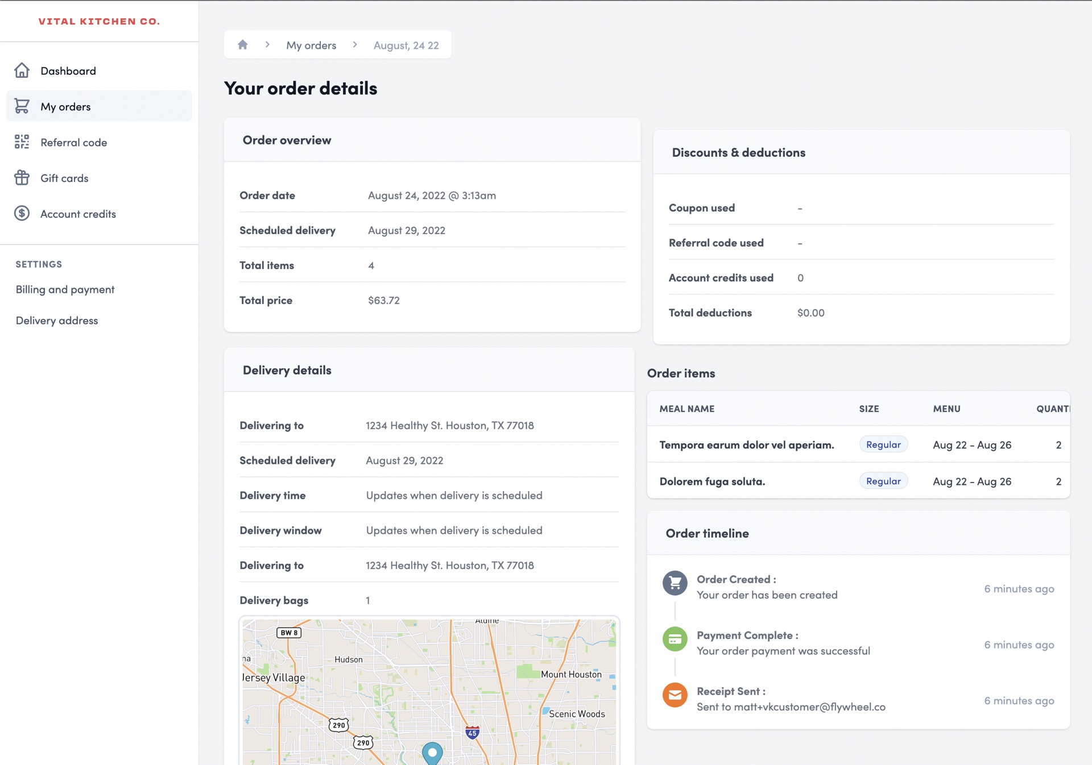Screen dimensions: 1092x765
Task: Click the shopping cart icon beside My orders
Action: pyautogui.click(x=22, y=106)
